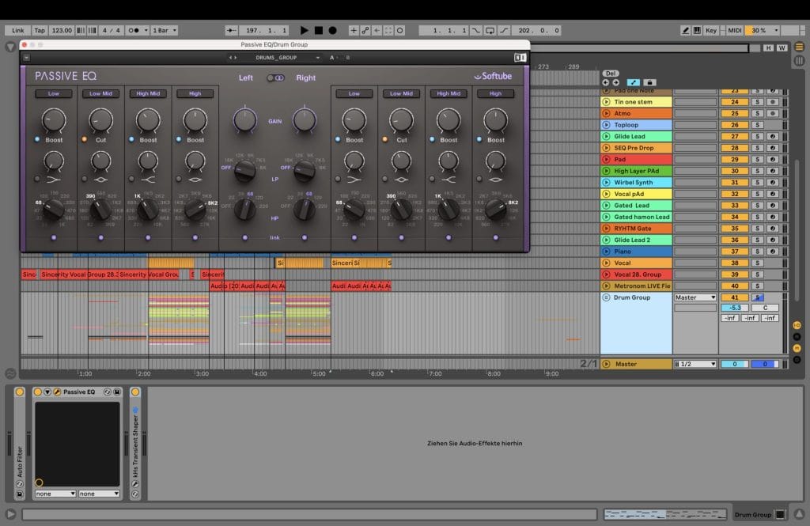The image size is (810, 526).
Task: Toggle kHs Transient Shaper device activator
Action: point(135,392)
